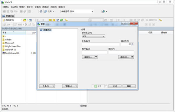Select the Origin User Files folder
Screen dimensions: 175x112
coord(11,46)
